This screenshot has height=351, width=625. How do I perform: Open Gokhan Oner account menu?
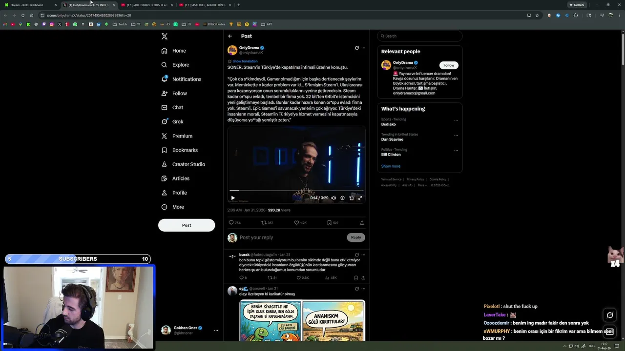pos(190,331)
